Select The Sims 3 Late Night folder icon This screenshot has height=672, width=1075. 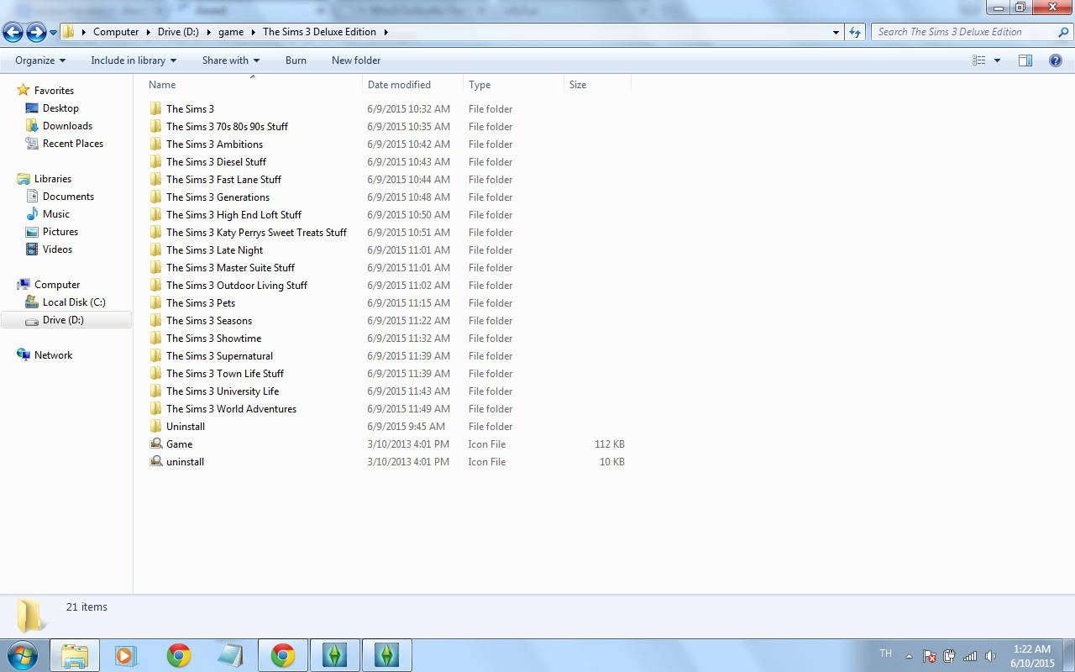coord(156,250)
